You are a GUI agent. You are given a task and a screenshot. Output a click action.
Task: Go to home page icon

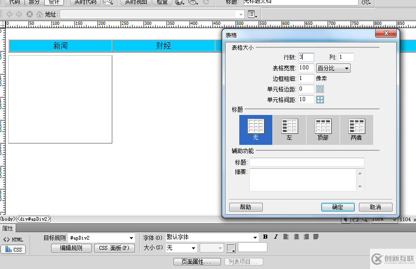39,14
